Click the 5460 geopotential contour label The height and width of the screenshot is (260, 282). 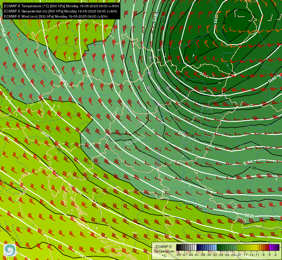coord(272,79)
